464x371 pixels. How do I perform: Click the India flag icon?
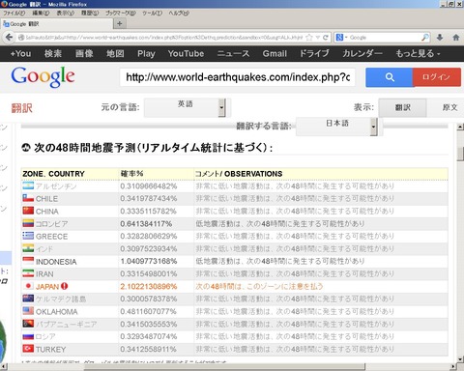click(x=28, y=248)
